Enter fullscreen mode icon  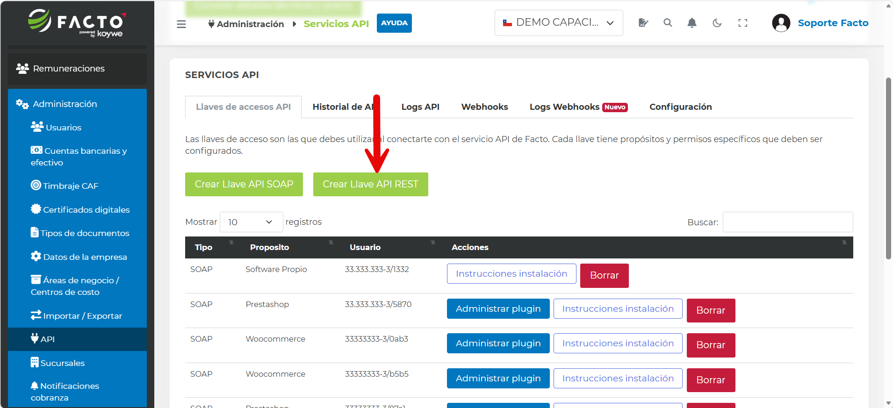pos(742,22)
